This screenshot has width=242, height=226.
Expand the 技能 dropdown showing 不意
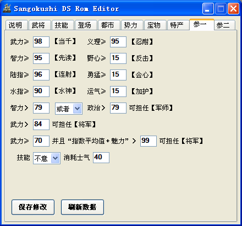(x=47, y=158)
